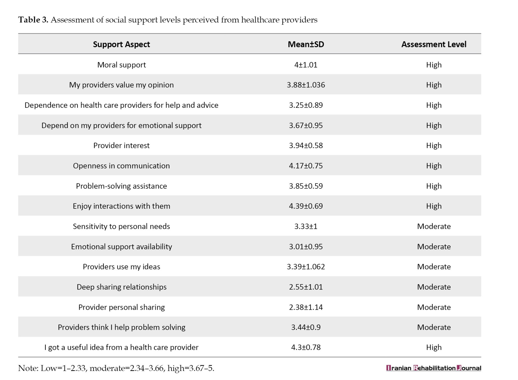518x380 pixels.
Task: Select the Provider interest row label
Action: tap(121, 145)
